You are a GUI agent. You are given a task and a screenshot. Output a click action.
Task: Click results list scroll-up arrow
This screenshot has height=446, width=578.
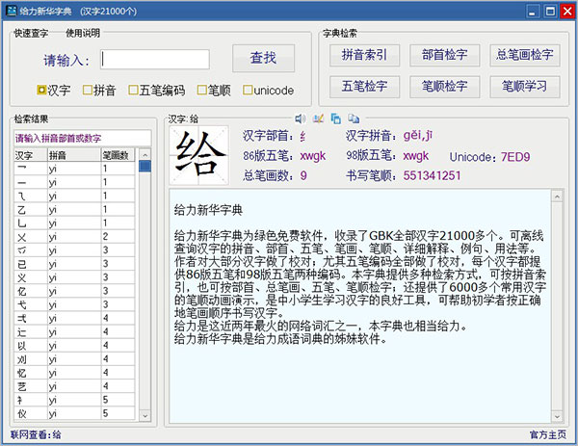pyautogui.click(x=144, y=154)
